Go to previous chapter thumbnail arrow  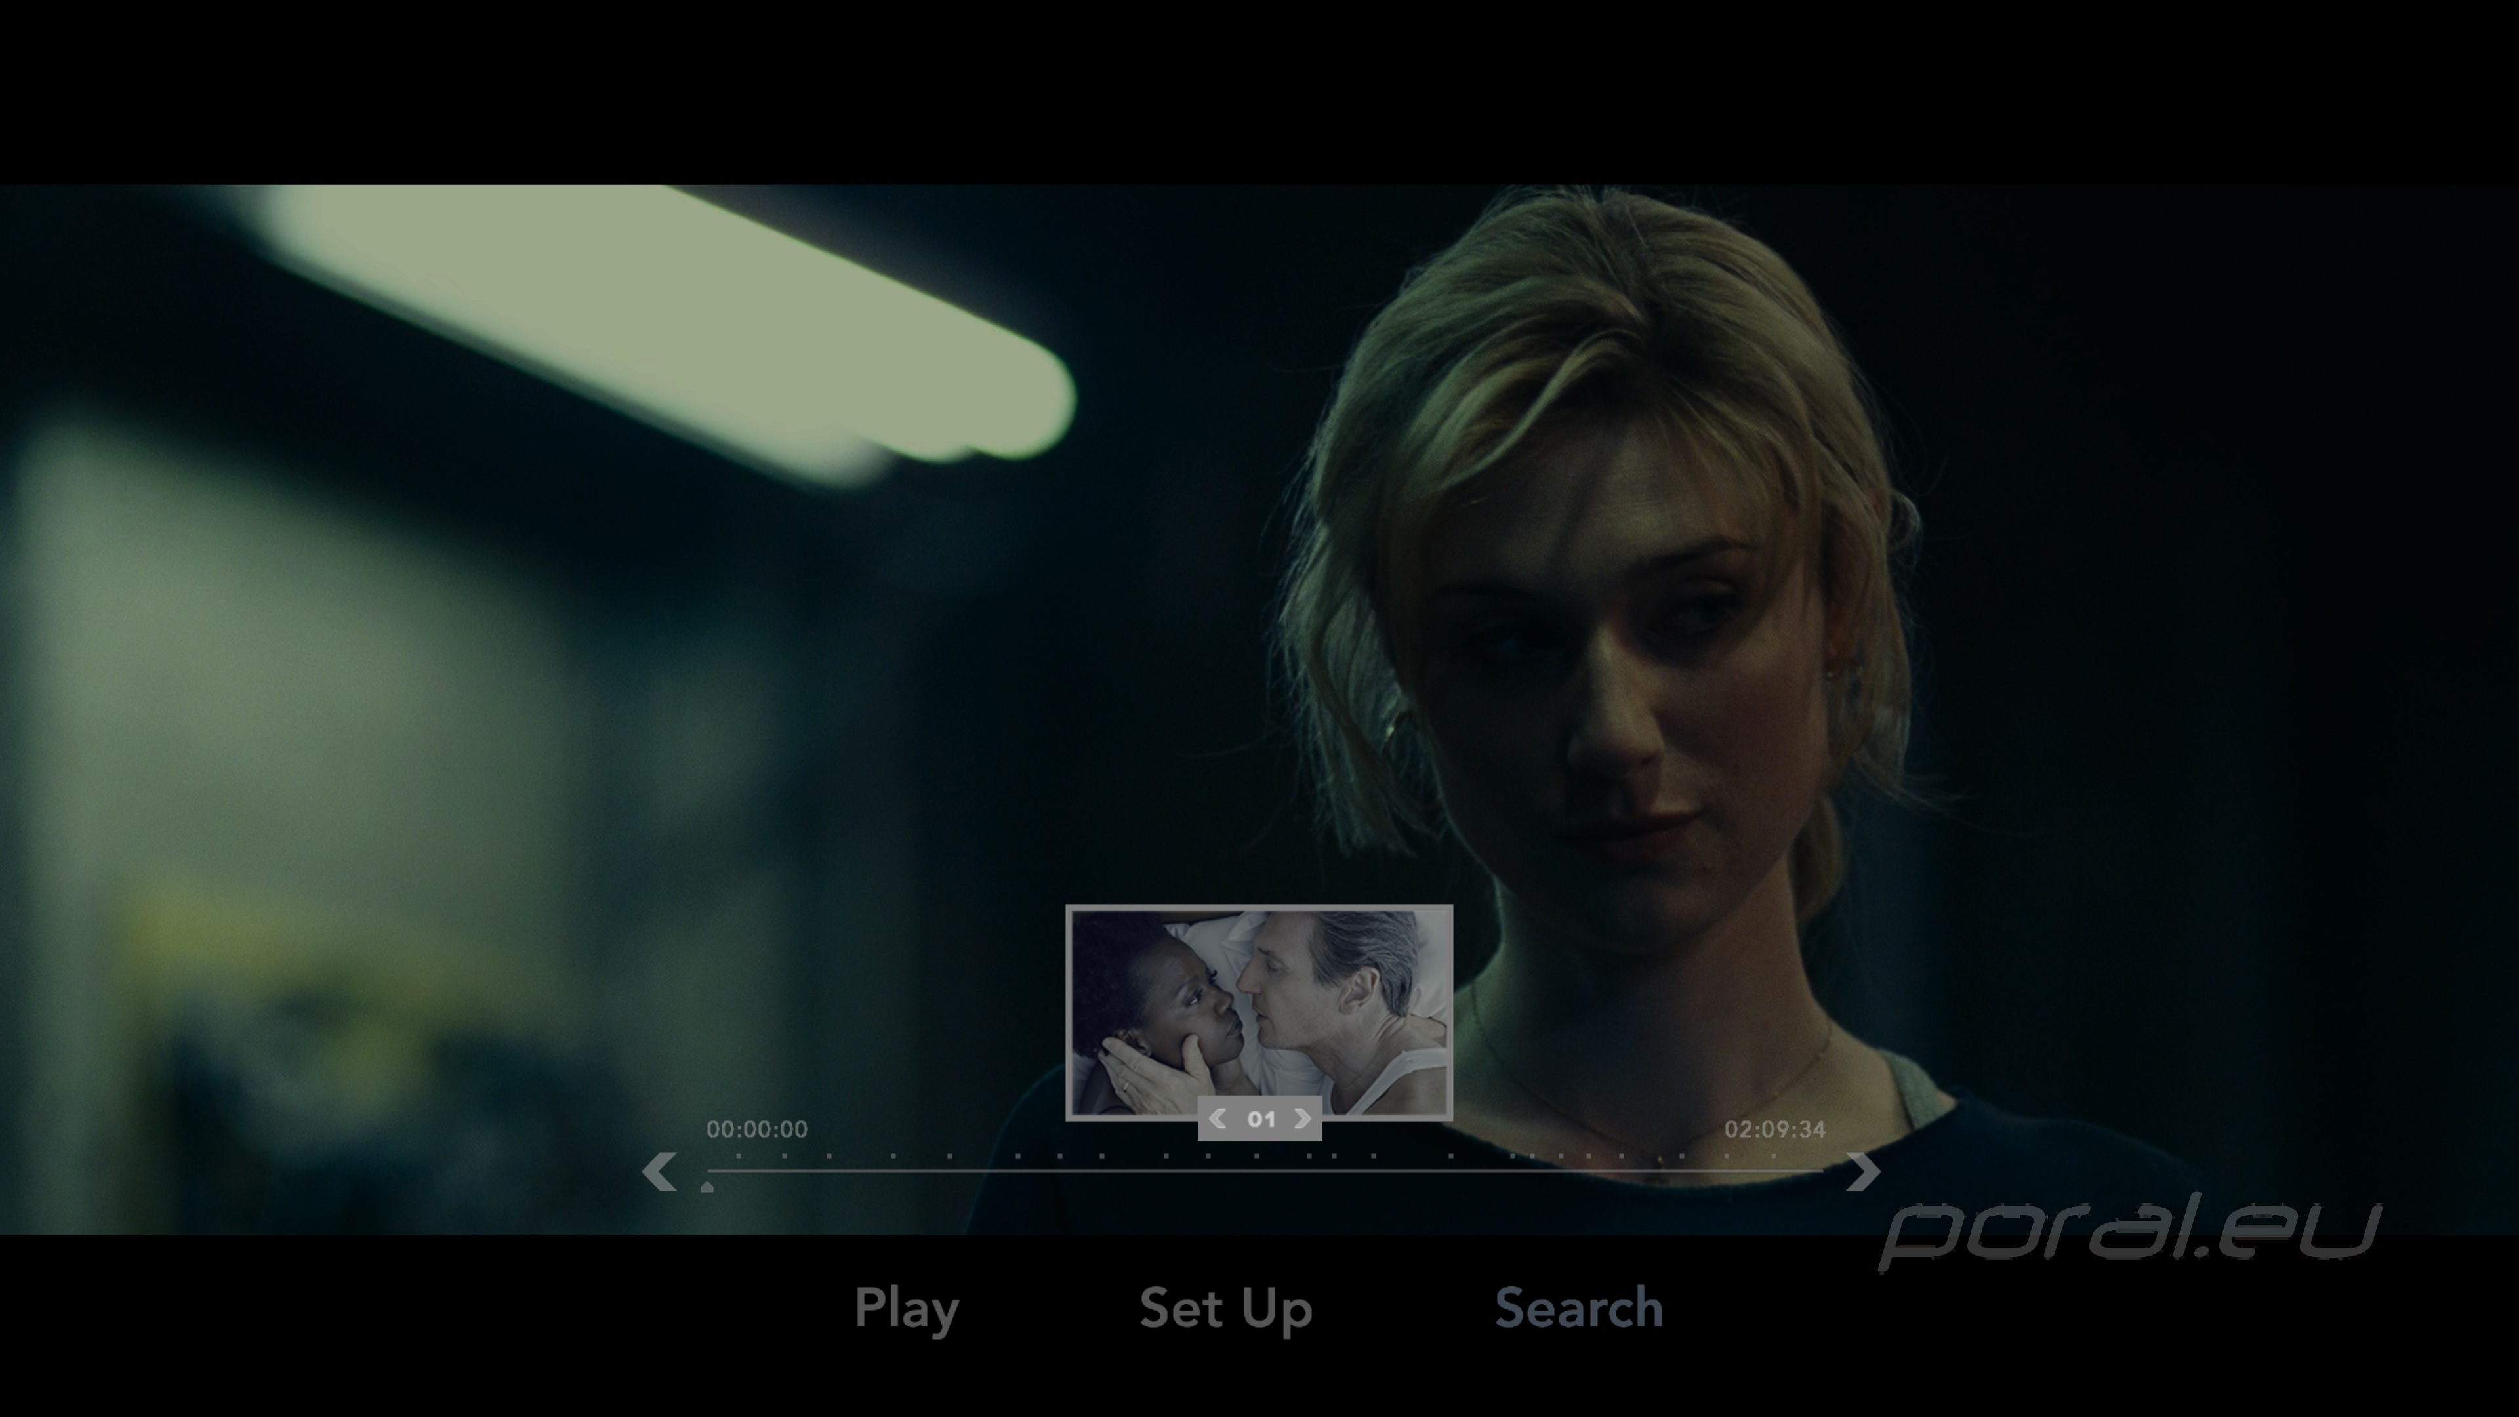[x=1218, y=1119]
